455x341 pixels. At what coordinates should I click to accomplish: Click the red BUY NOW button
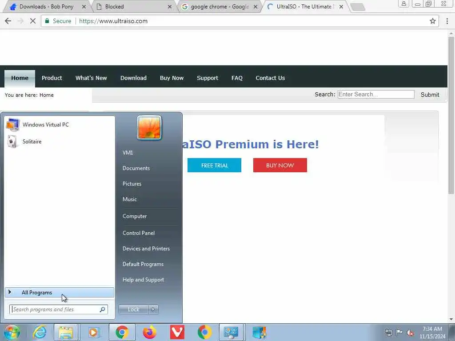280,165
